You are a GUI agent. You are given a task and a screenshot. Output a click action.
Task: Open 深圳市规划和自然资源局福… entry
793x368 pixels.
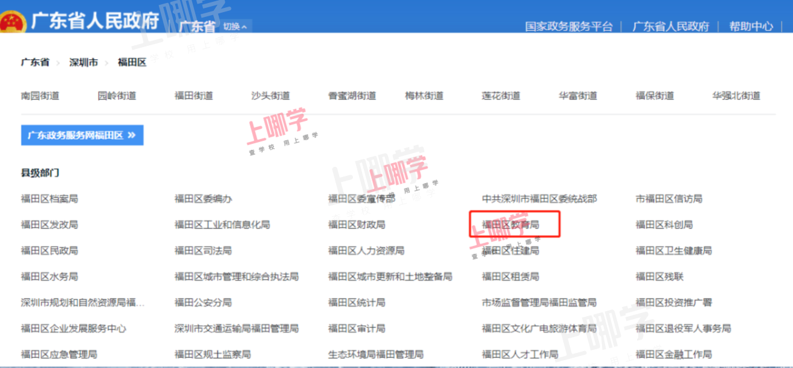[x=83, y=303]
